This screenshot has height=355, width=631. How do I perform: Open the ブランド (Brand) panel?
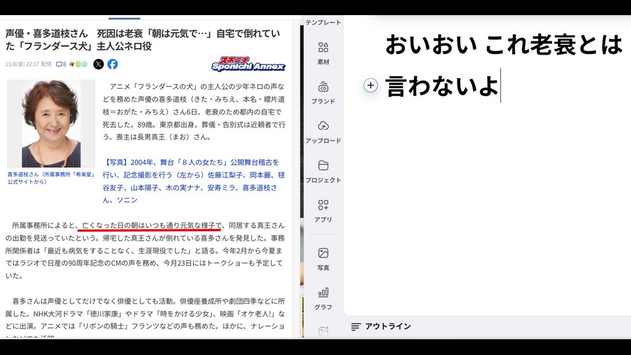(323, 93)
